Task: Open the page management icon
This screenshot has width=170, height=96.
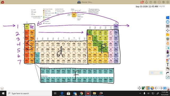Action: click(x=168, y=77)
